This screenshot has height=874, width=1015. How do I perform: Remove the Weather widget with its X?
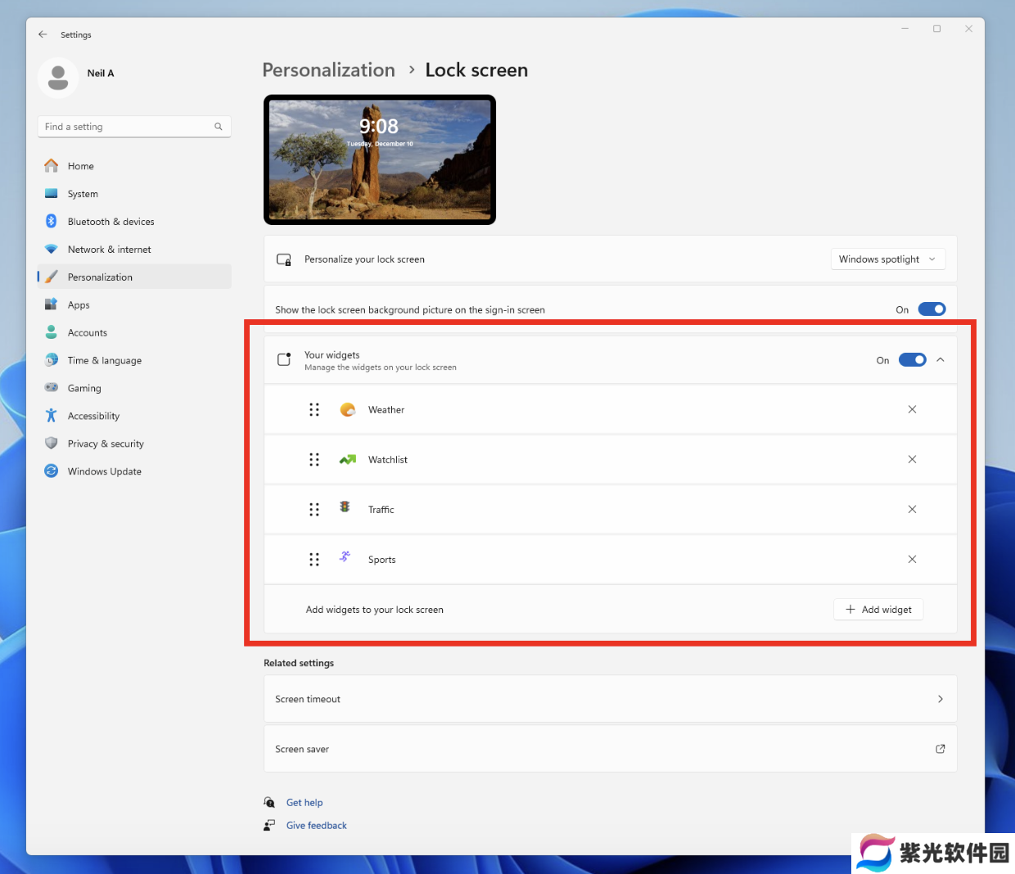[912, 409]
